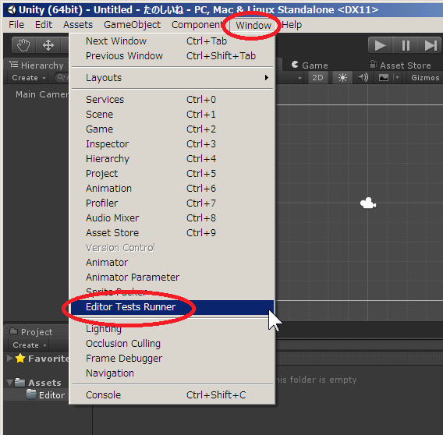Click the Play button

coord(381,45)
